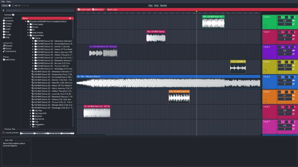The image size is (298, 167).
Task: Click the Play button
Action: 150,6
